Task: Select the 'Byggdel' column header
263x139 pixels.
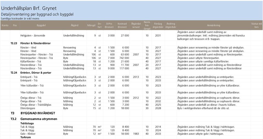Action: click(41, 25)
